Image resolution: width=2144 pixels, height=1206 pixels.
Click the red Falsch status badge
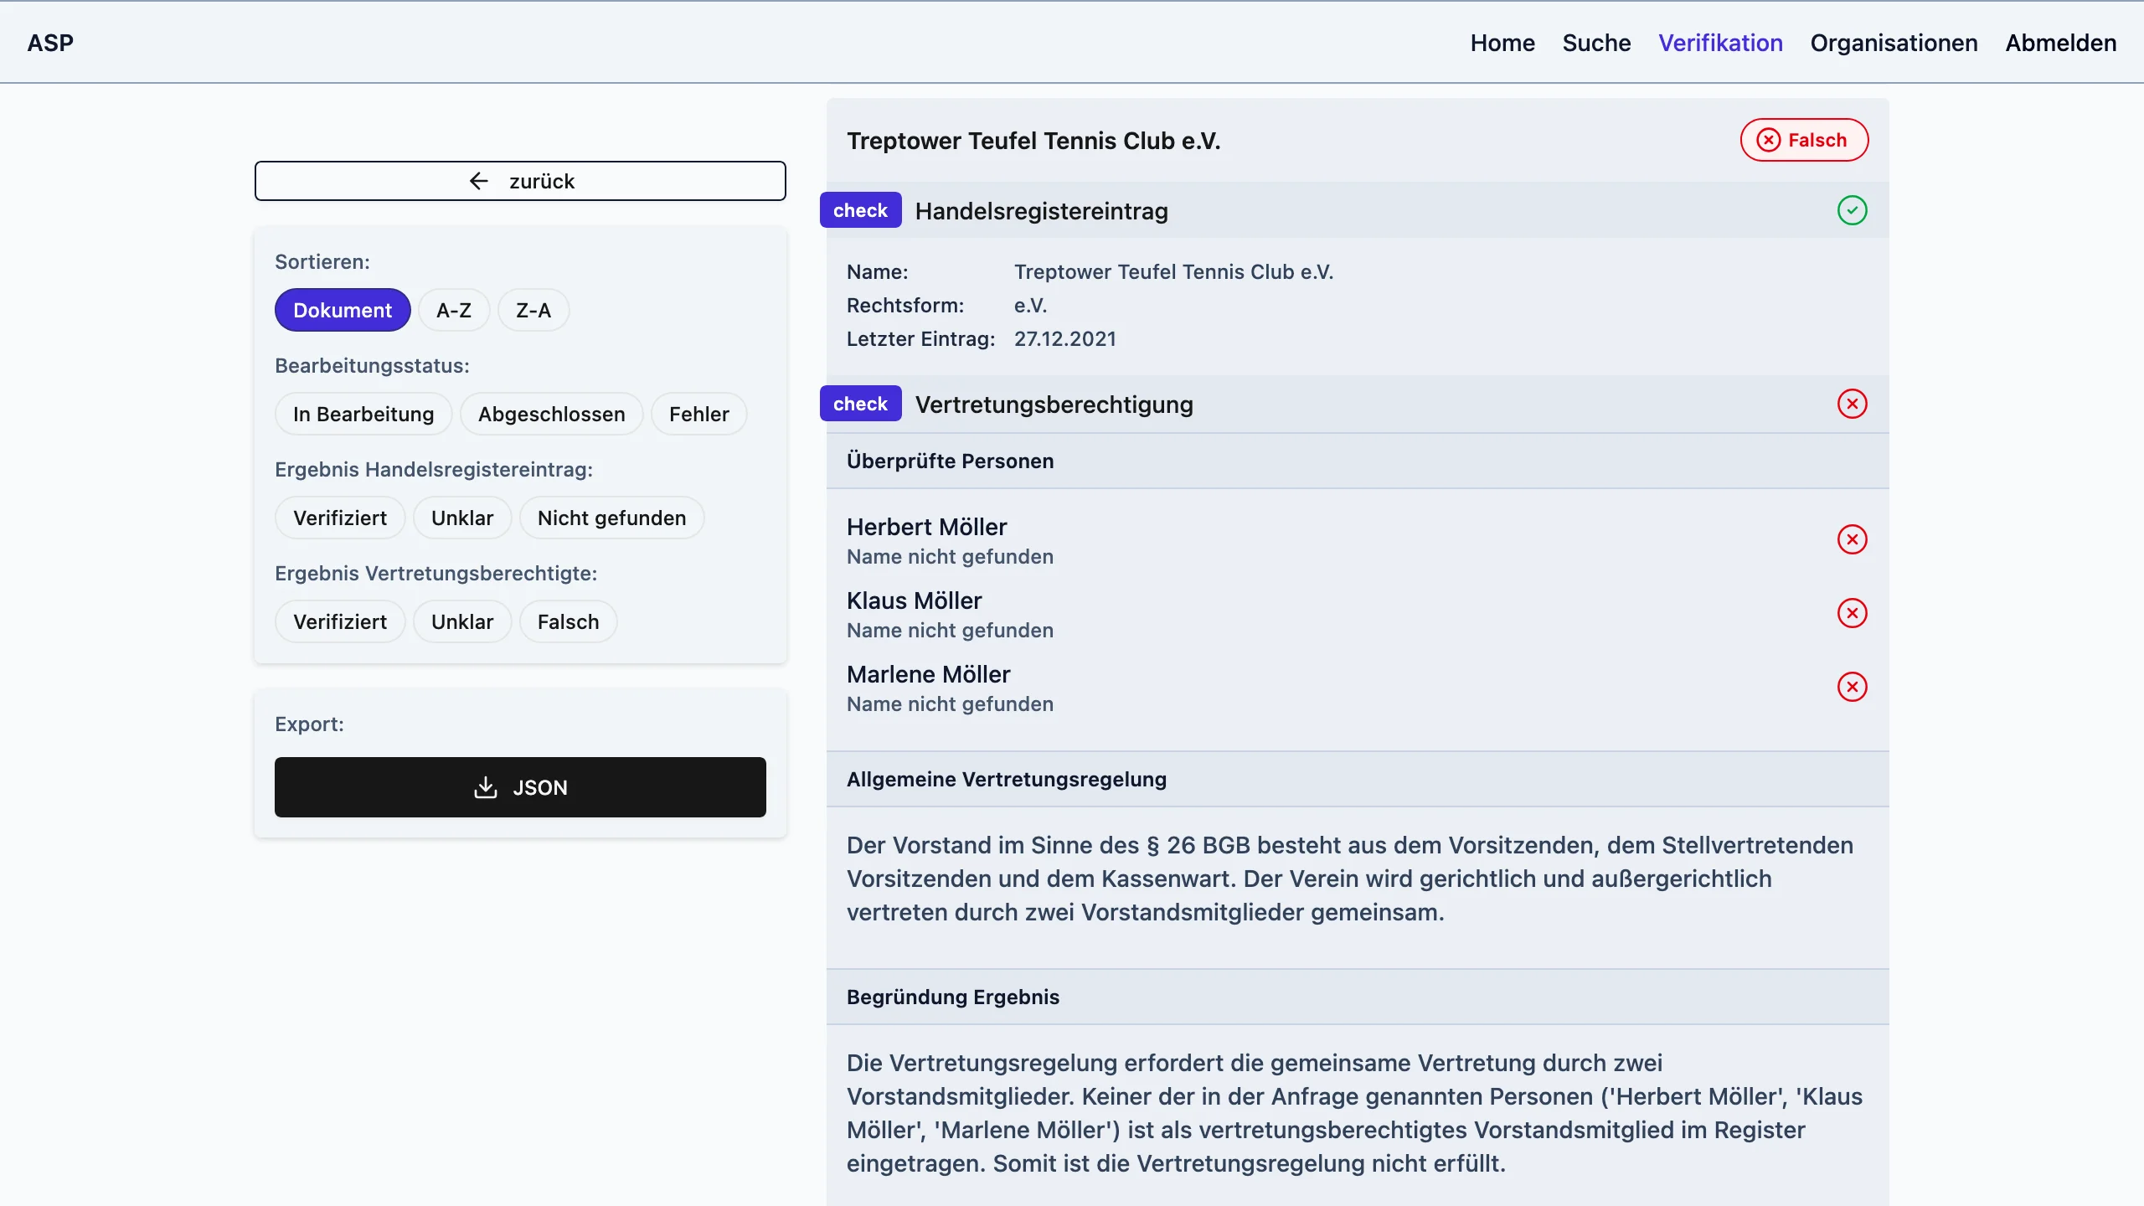coord(1803,140)
